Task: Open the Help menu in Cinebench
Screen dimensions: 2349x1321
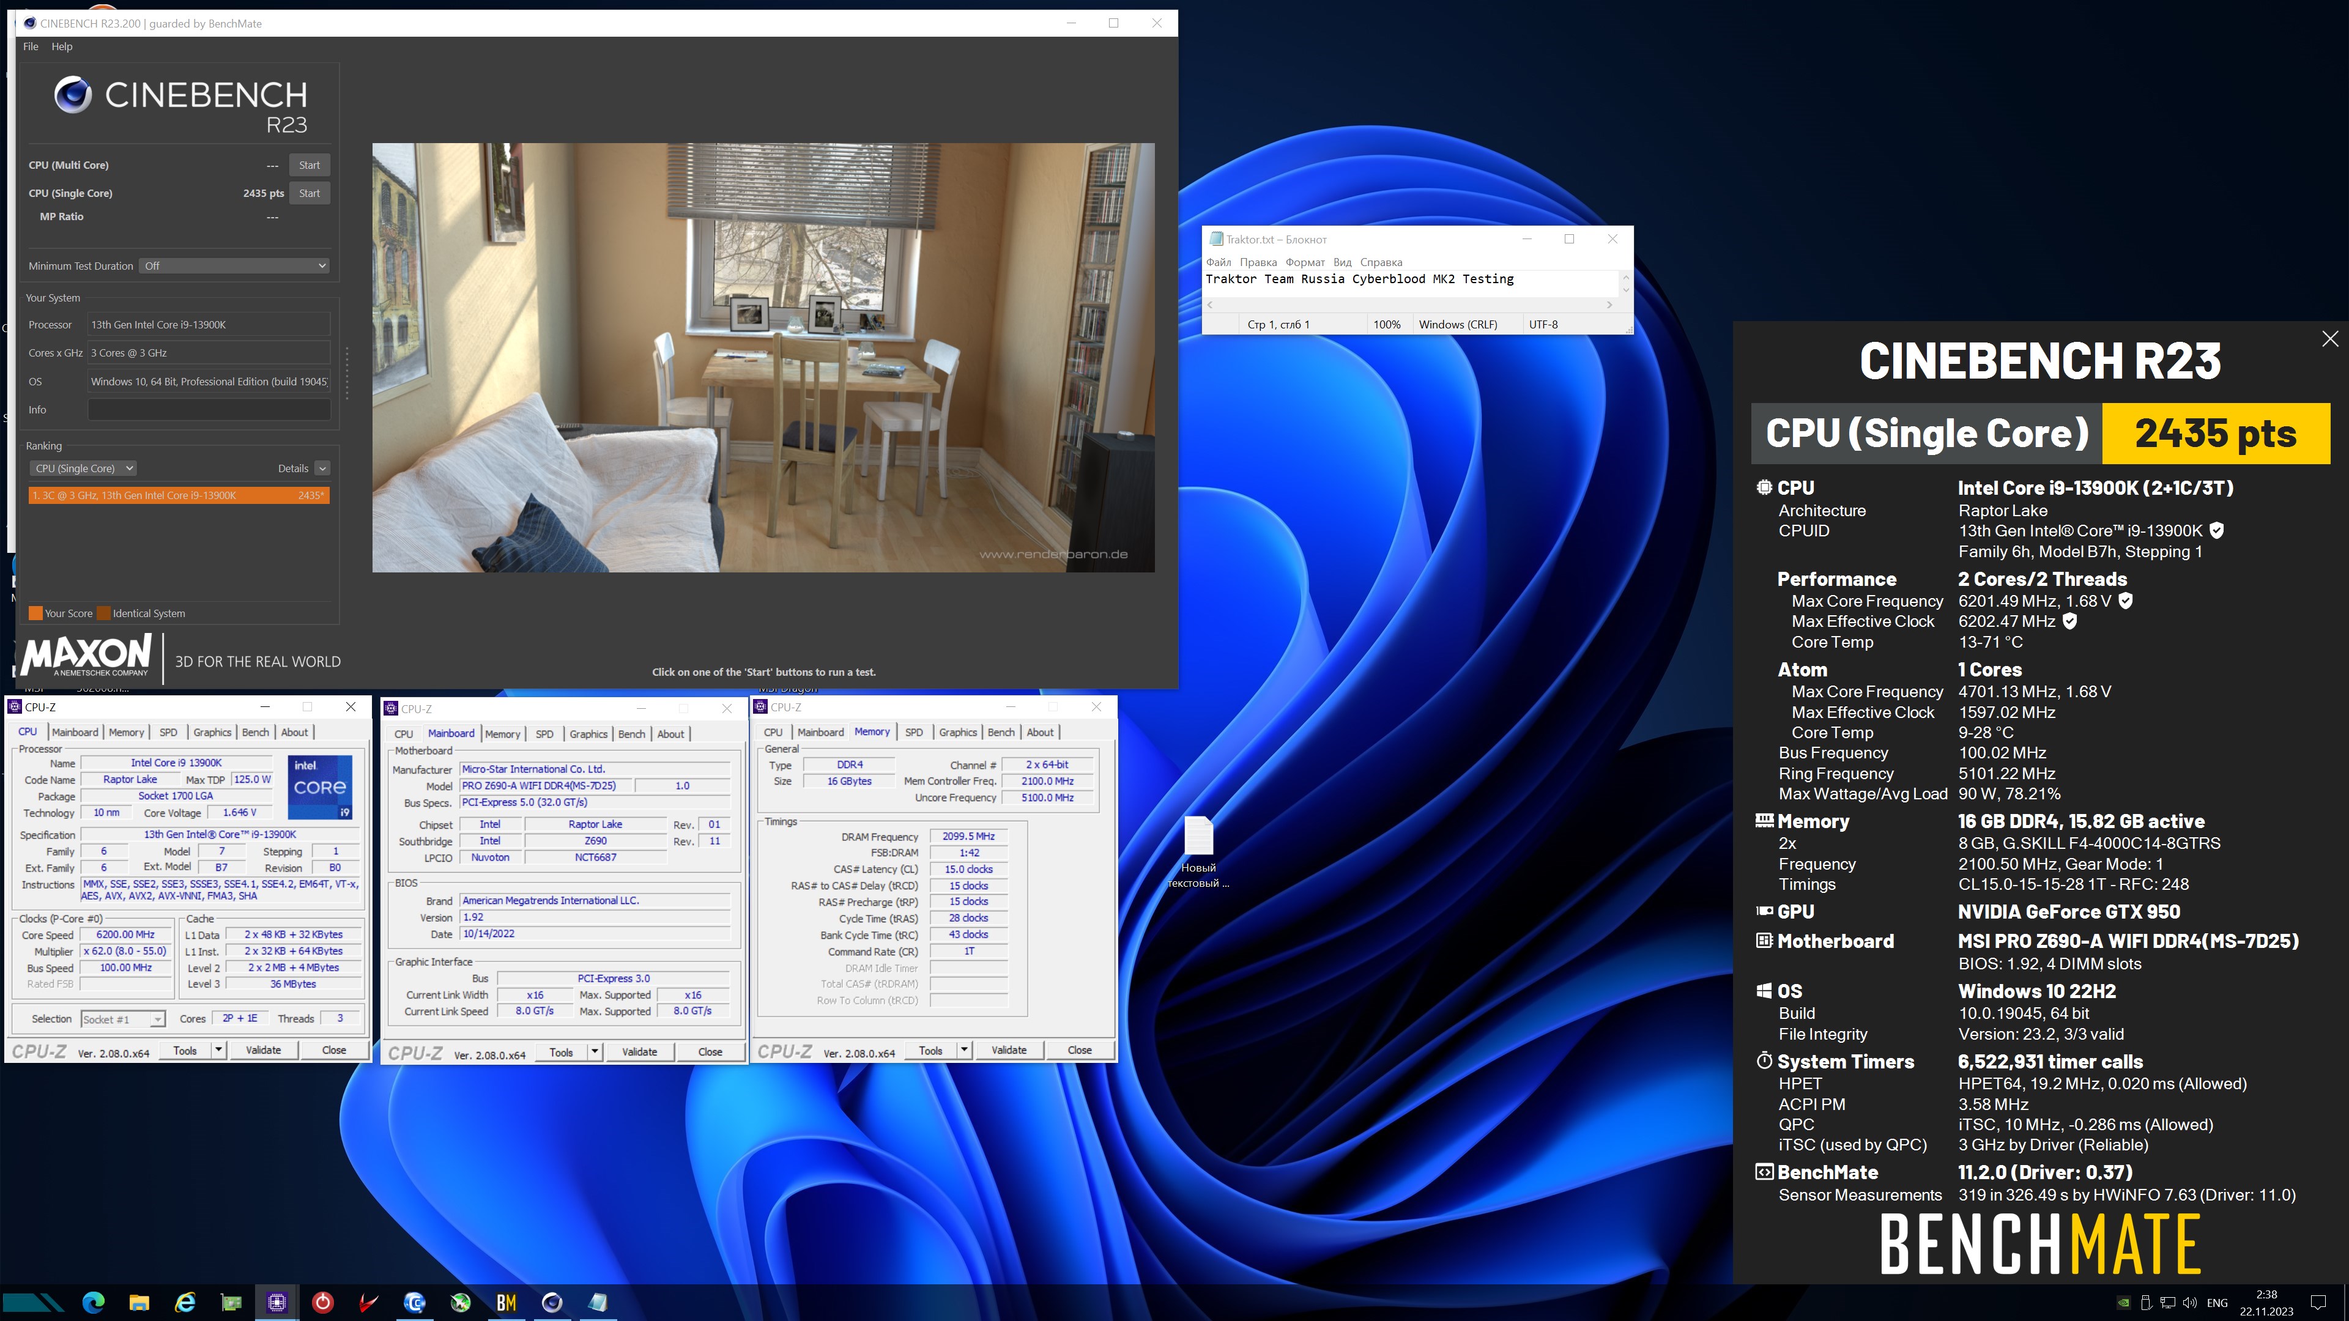Action: [x=62, y=46]
